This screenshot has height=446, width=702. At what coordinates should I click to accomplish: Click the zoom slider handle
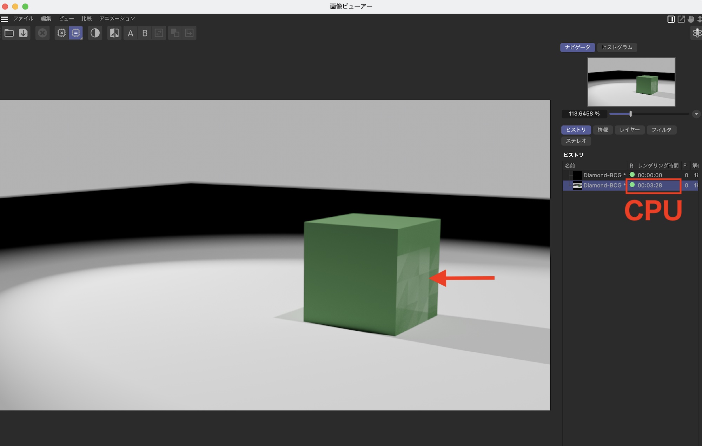tap(630, 114)
